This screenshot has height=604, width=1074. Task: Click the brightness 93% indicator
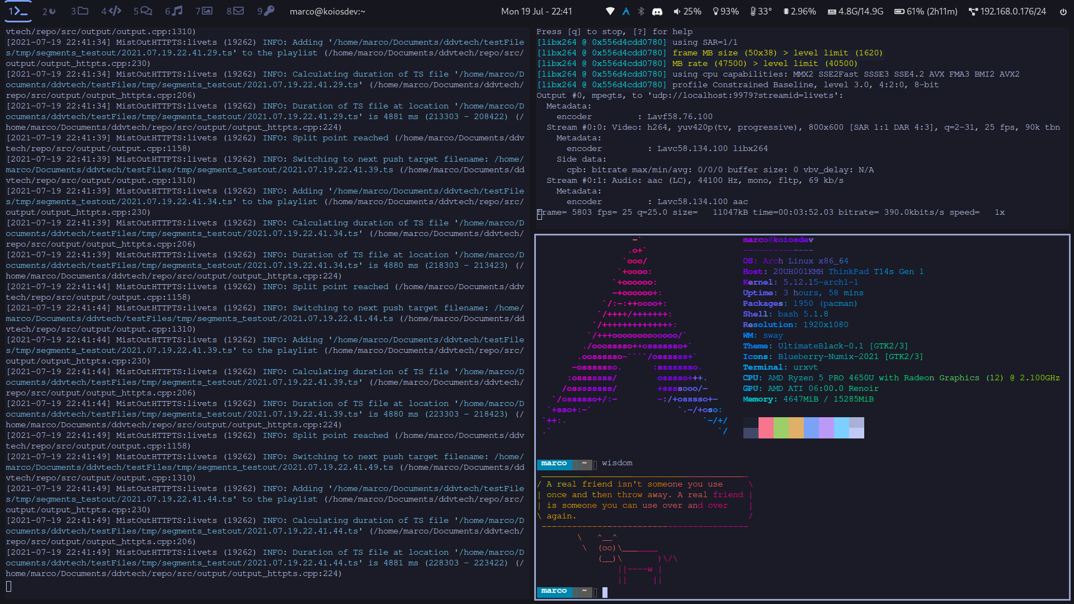click(x=726, y=11)
